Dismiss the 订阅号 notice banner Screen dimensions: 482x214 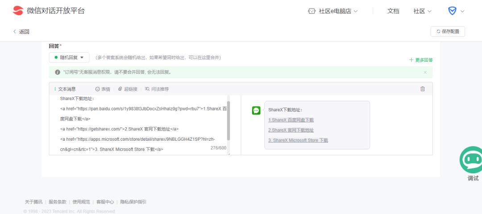pos(425,72)
